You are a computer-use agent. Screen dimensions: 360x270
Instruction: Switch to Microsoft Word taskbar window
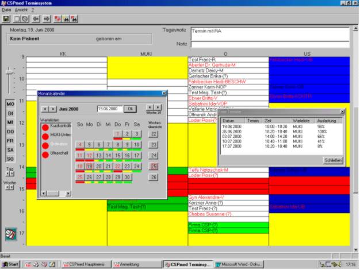coord(239,264)
